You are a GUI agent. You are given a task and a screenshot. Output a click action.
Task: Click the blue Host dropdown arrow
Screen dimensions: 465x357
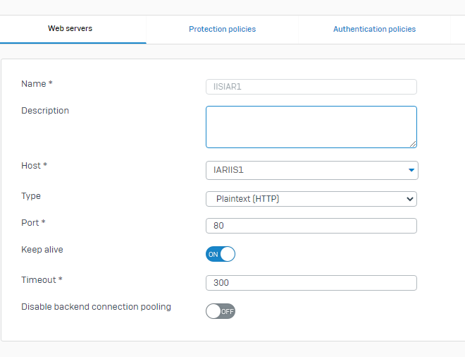411,170
